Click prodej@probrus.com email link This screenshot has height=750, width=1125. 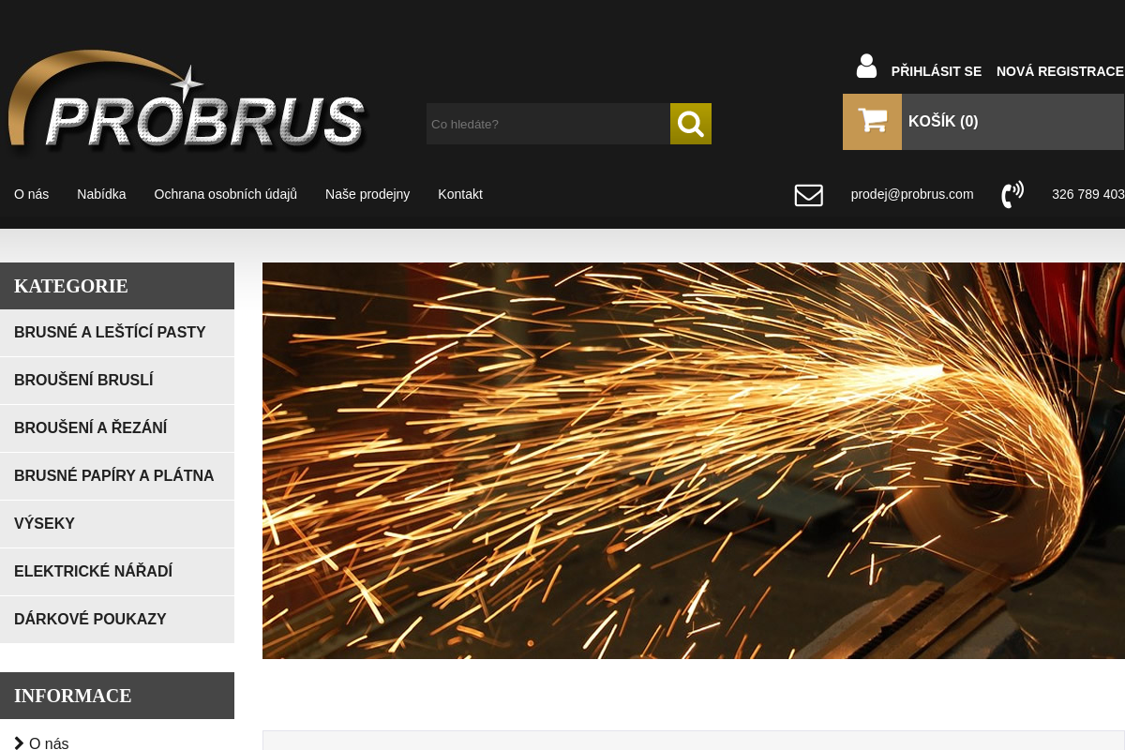click(x=911, y=194)
